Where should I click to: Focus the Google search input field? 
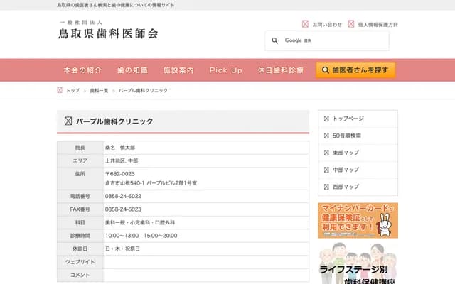tap(334, 41)
